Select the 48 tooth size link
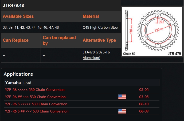The width and height of the screenshot is (184, 121). click(x=57, y=27)
